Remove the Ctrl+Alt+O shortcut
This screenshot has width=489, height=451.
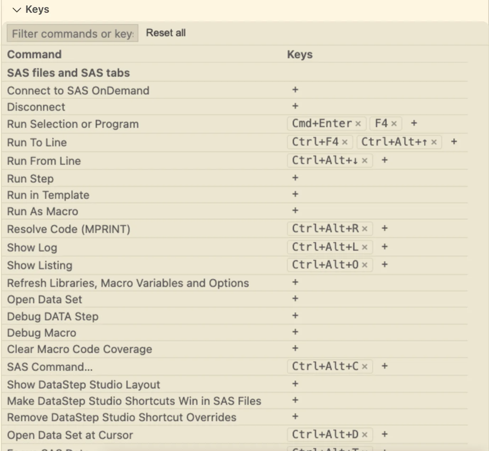[365, 265]
